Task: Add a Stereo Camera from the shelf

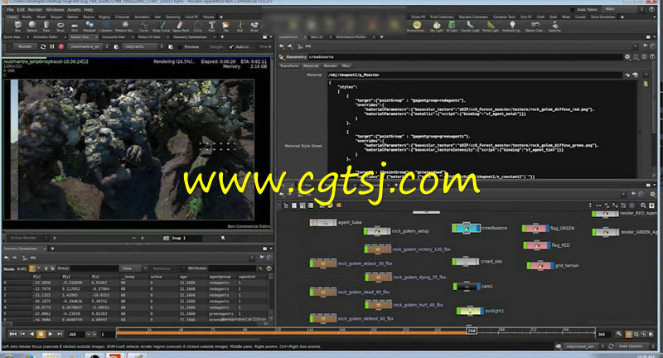Action: [535, 27]
